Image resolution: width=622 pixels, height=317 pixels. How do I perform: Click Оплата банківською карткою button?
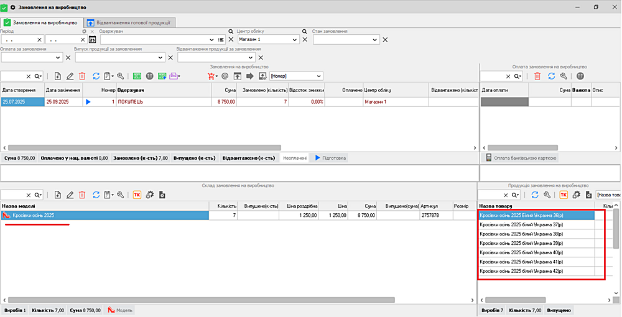coord(521,158)
